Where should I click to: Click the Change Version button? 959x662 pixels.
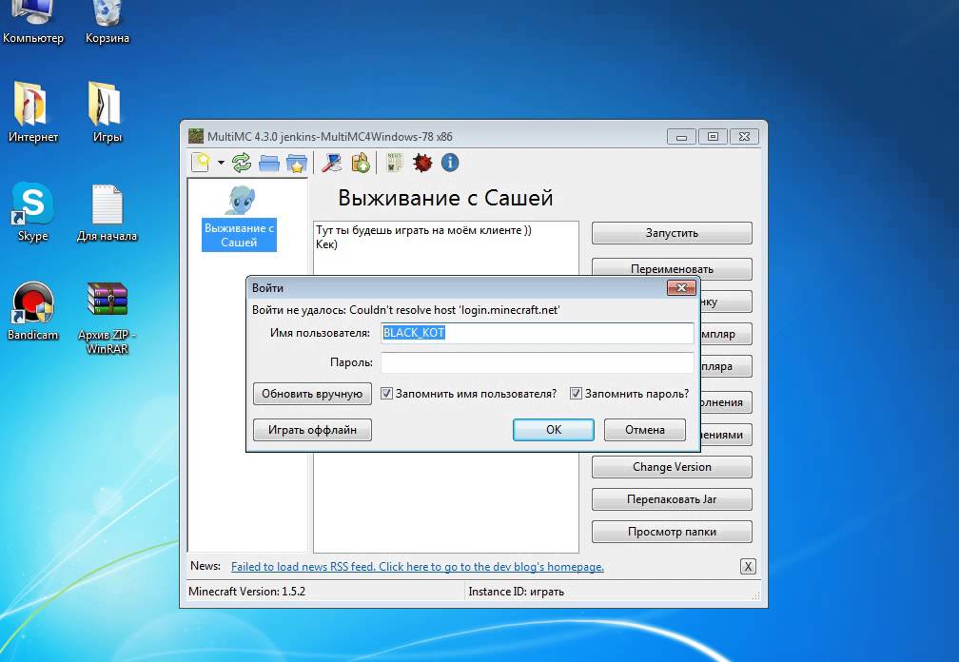tap(672, 467)
